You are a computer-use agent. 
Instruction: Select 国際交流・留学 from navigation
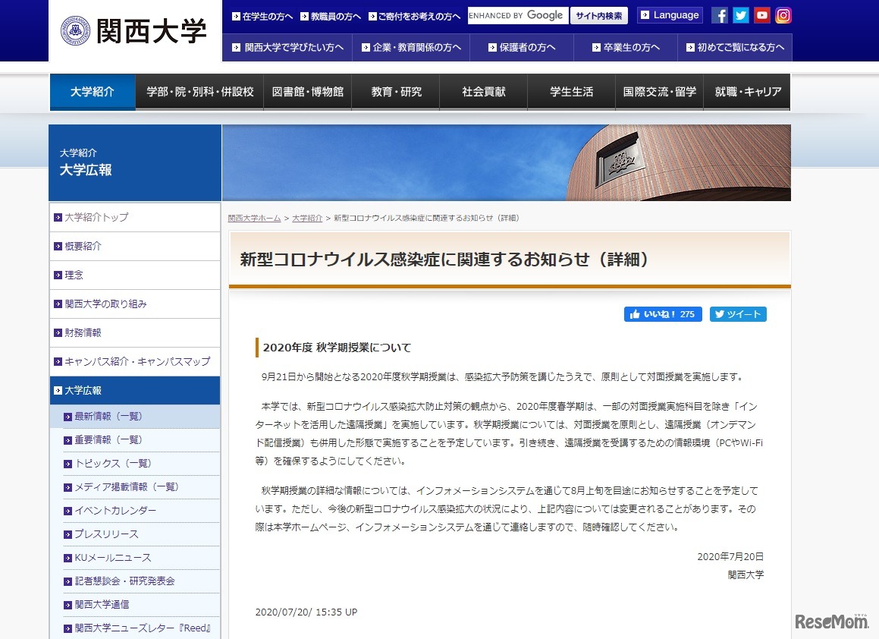click(x=659, y=91)
